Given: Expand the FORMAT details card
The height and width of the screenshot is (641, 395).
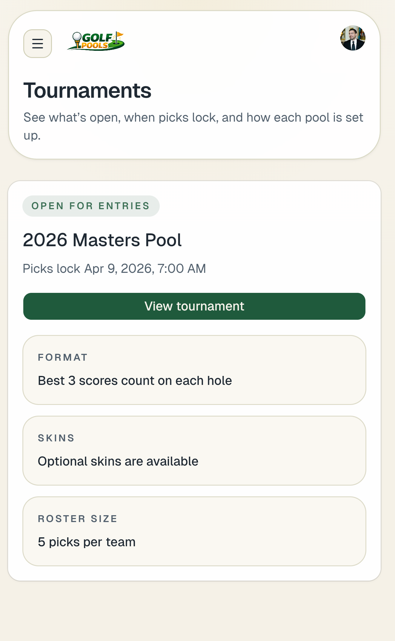Looking at the screenshot, I should [x=194, y=369].
